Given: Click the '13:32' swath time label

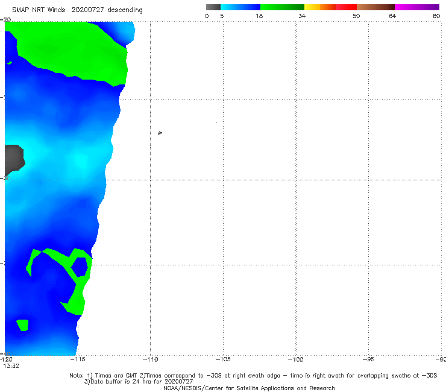Looking at the screenshot, I should 11,366.
